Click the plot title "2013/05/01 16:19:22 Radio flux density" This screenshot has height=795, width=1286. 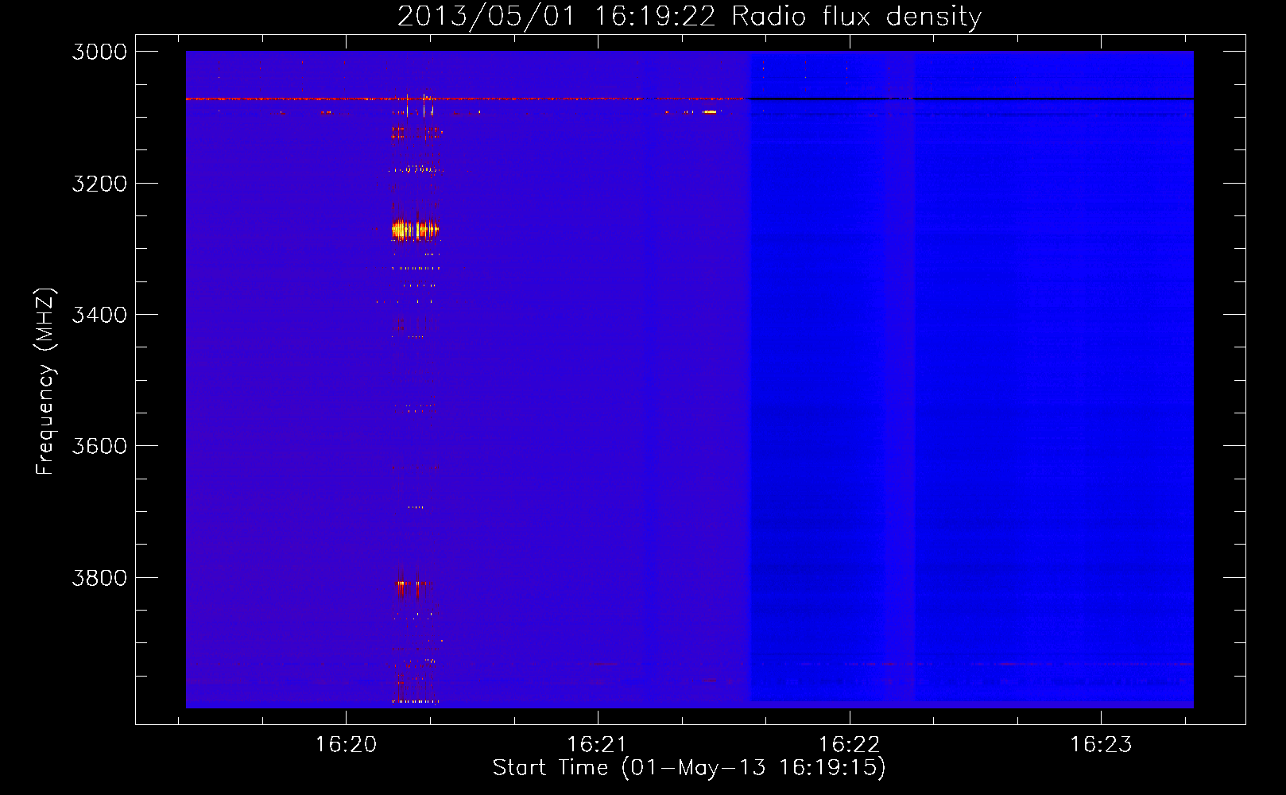689,16
